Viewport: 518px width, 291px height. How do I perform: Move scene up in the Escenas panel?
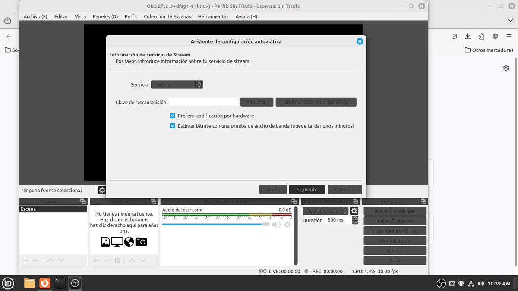point(51,260)
